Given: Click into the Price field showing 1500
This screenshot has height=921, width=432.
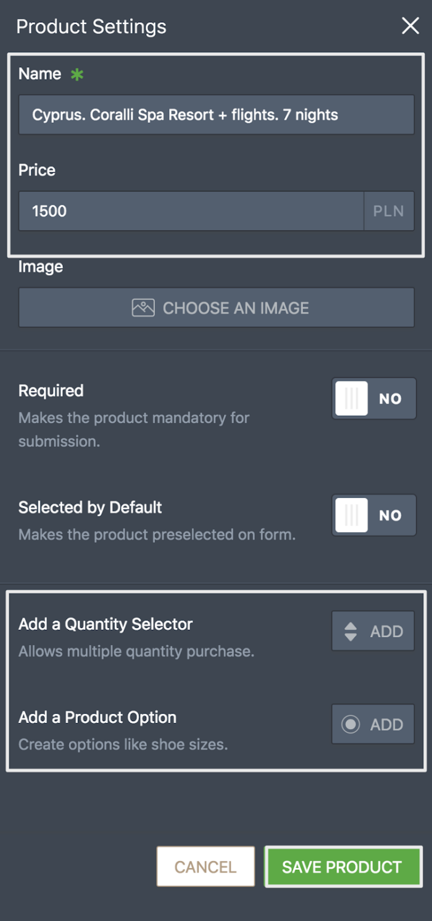Looking at the screenshot, I should pos(191,211).
